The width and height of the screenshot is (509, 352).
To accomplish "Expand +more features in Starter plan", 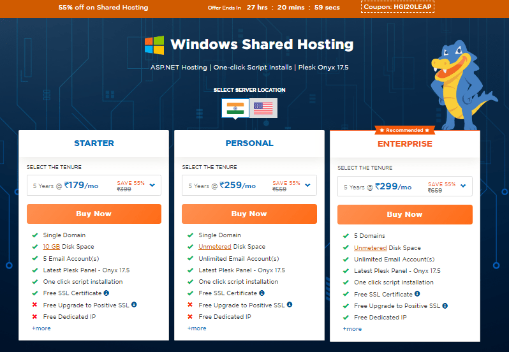I will (x=41, y=328).
